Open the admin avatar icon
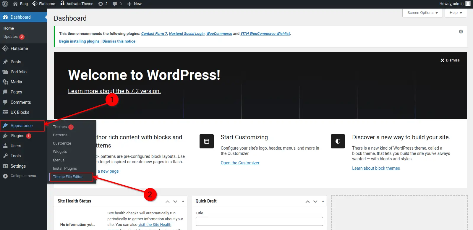The width and height of the screenshot is (473, 230). pos(468,4)
